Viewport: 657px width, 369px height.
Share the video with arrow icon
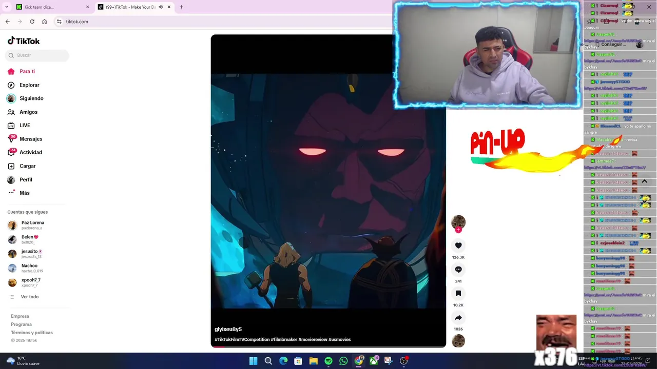(458, 317)
